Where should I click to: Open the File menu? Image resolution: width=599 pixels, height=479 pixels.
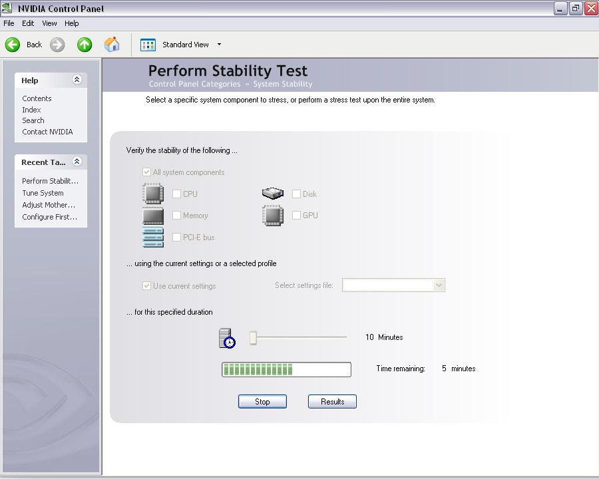pyautogui.click(x=9, y=23)
